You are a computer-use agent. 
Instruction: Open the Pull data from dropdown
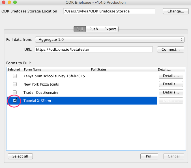click(110, 40)
